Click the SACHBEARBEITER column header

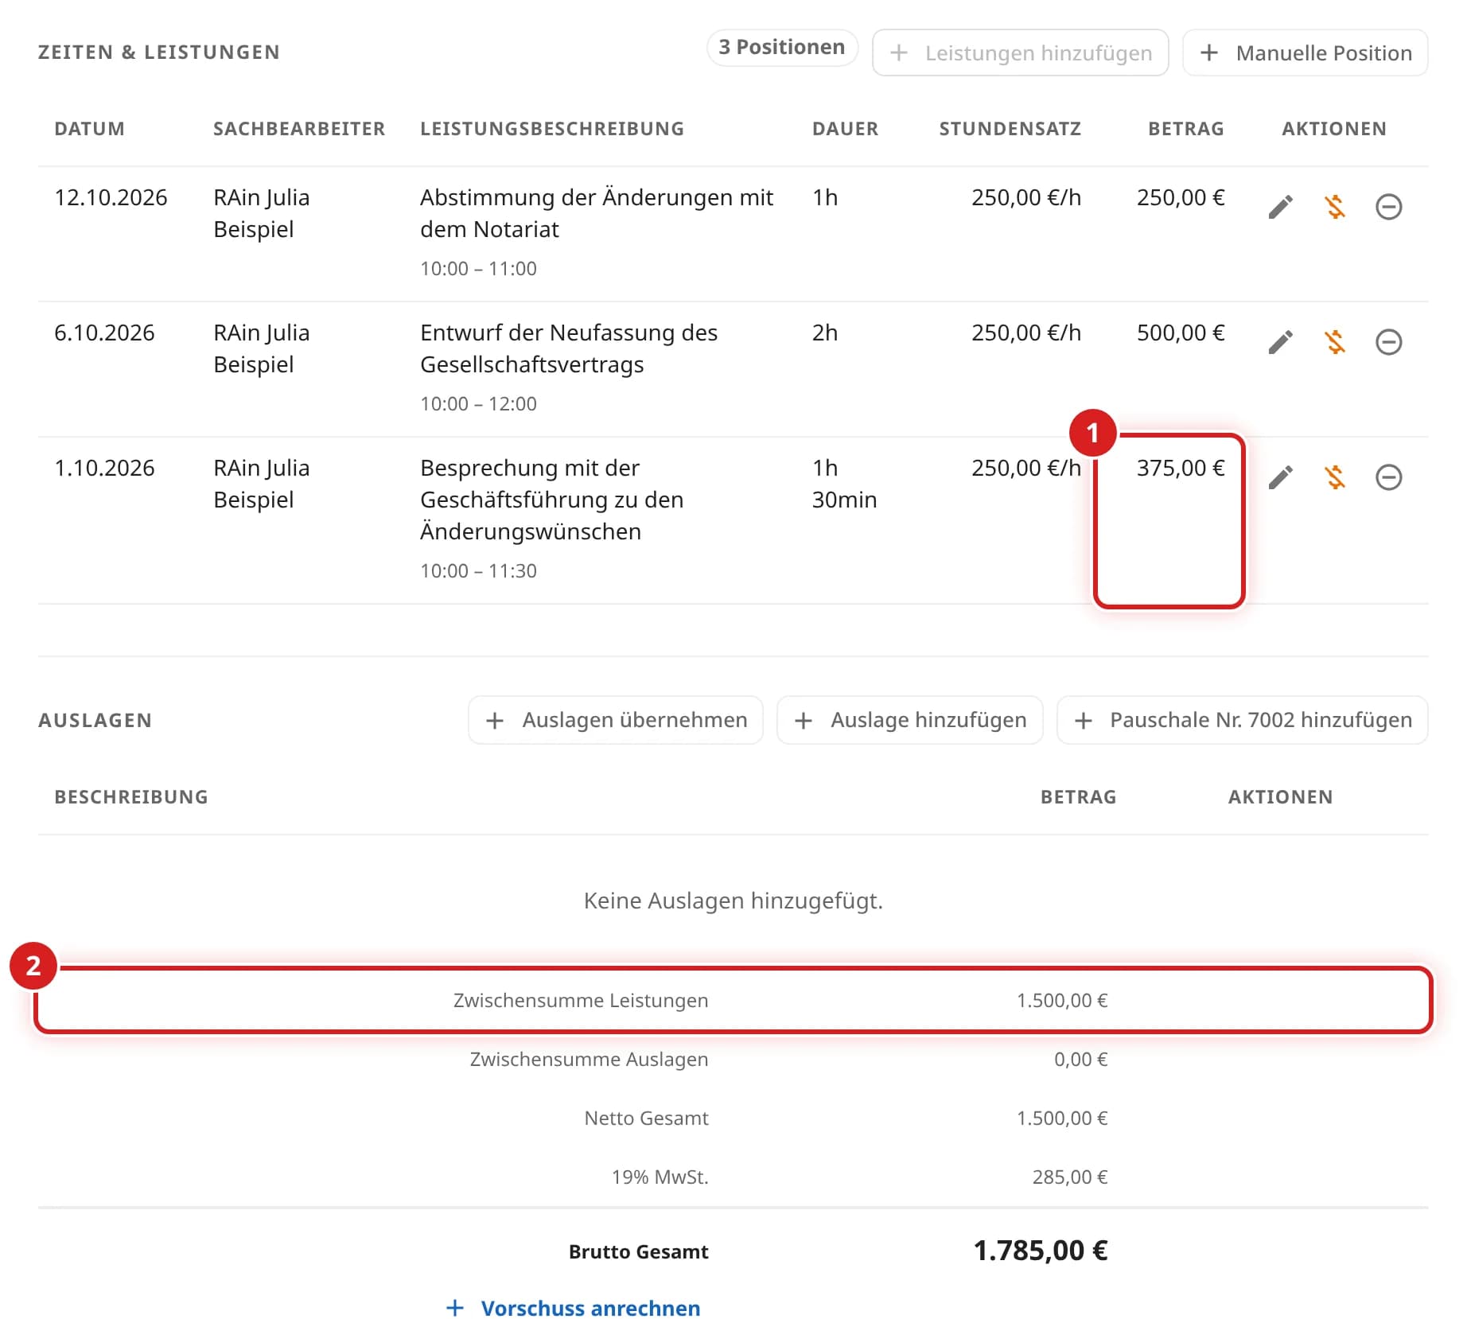point(299,129)
